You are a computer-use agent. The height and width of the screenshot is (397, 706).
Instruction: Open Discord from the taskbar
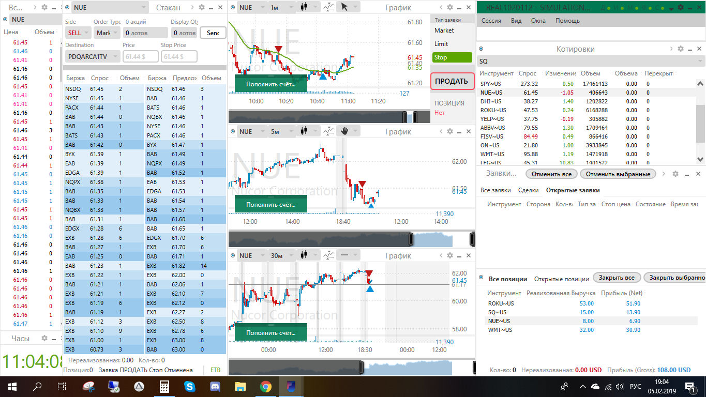pos(215,386)
